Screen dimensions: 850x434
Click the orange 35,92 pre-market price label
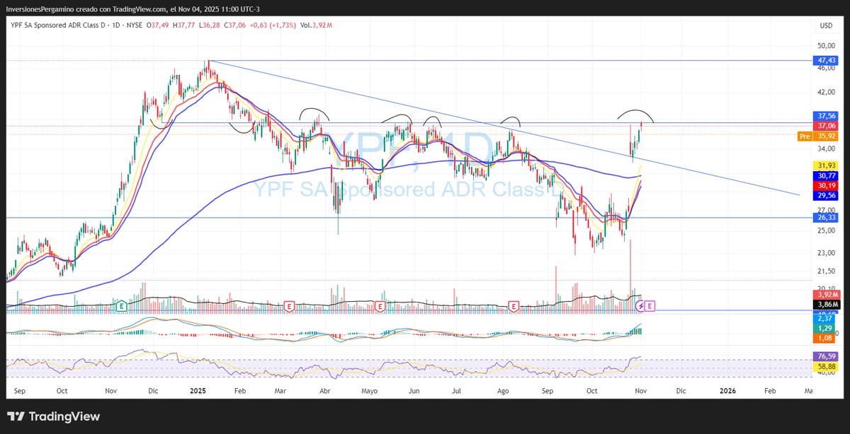pyautogui.click(x=826, y=136)
